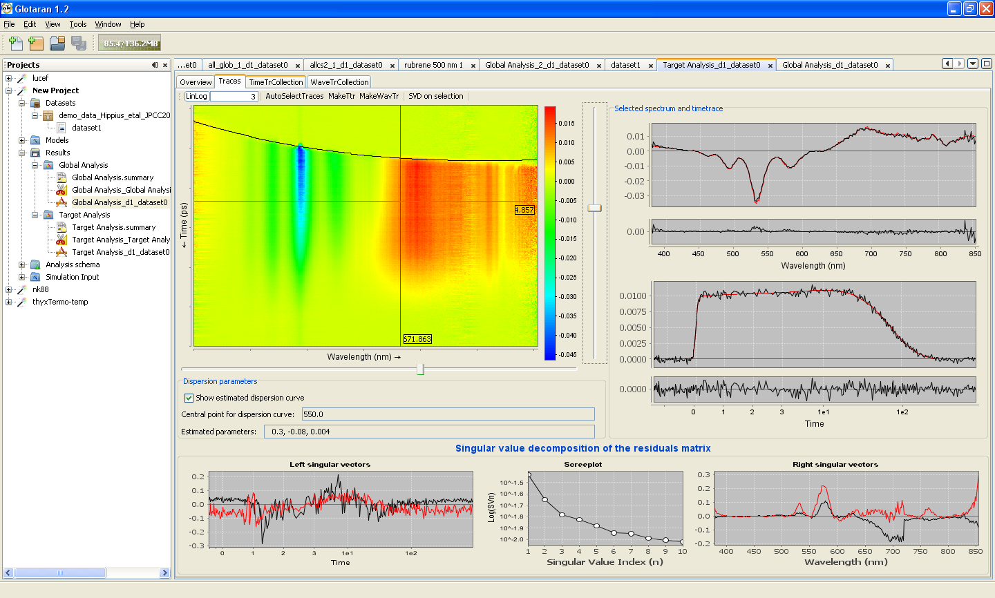
Task: Collapse the Global Analysis results node
Action: click(35, 165)
